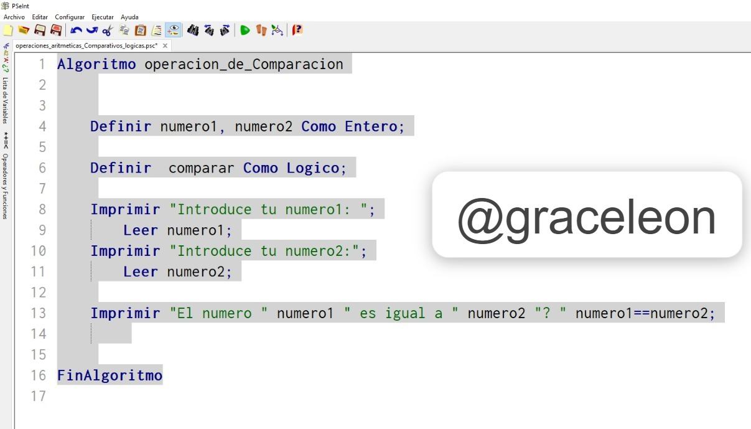Undo the last edit with the left arrow
Image resolution: width=751 pixels, height=429 pixels.
coord(76,30)
